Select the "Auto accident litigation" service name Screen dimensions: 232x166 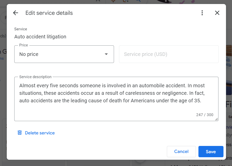coord(40,37)
